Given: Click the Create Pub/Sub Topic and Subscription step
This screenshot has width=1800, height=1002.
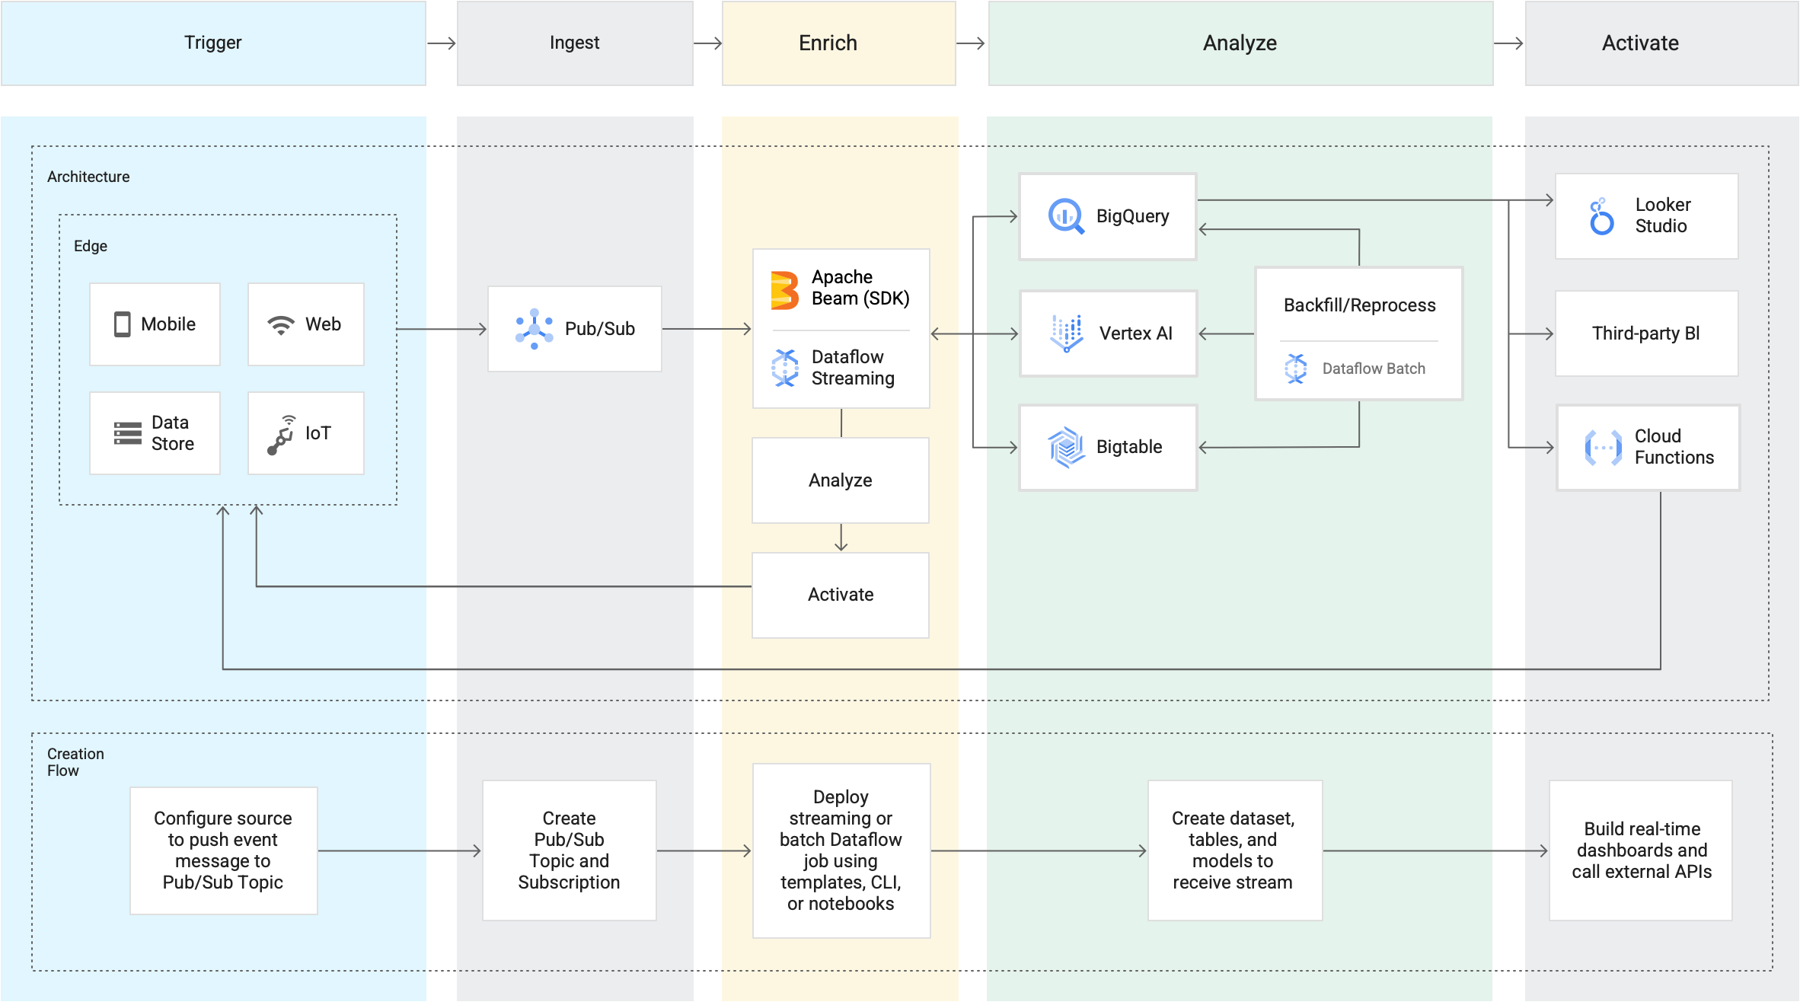Looking at the screenshot, I should [569, 850].
